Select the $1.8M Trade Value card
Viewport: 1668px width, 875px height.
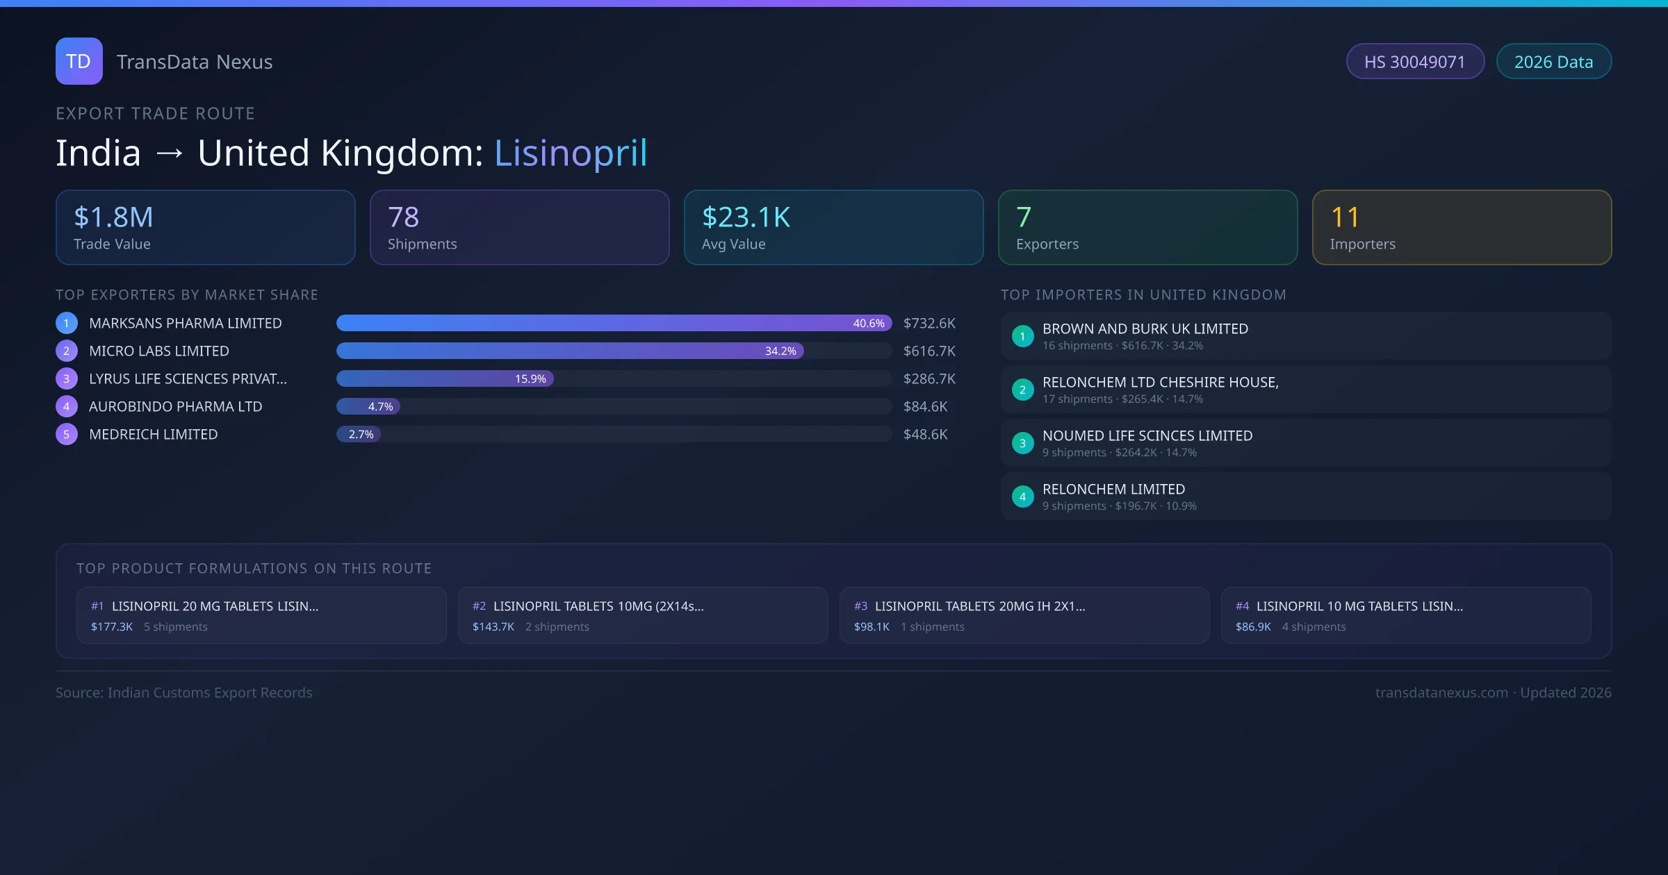click(205, 227)
